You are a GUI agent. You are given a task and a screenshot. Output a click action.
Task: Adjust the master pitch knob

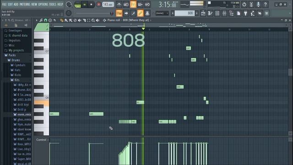(69, 13)
